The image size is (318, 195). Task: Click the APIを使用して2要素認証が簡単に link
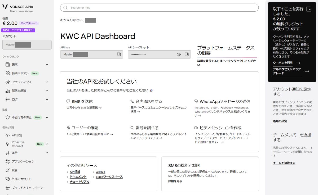coord(90,134)
